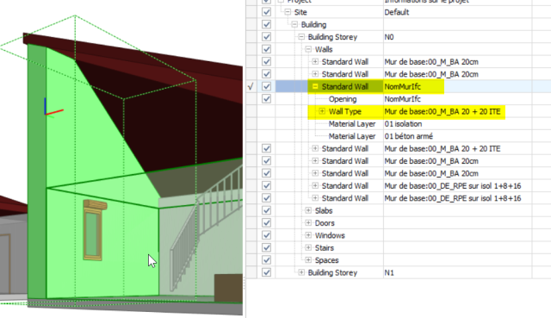The image size is (551, 318).
Task: Click Wall Type value 'Mur de base:00_M_BA 20 + 20 ITE'
Action: (x=443, y=111)
